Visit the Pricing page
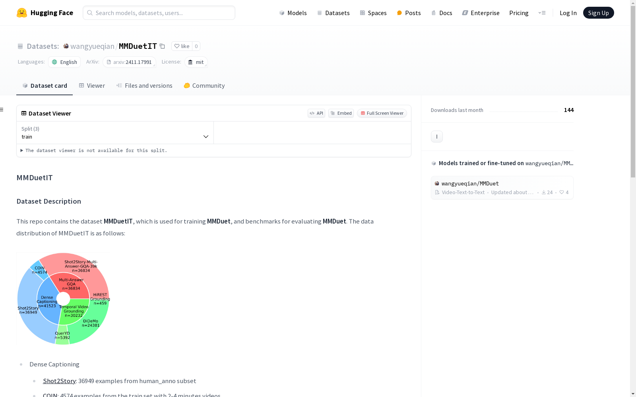636x397 pixels. coord(519,13)
